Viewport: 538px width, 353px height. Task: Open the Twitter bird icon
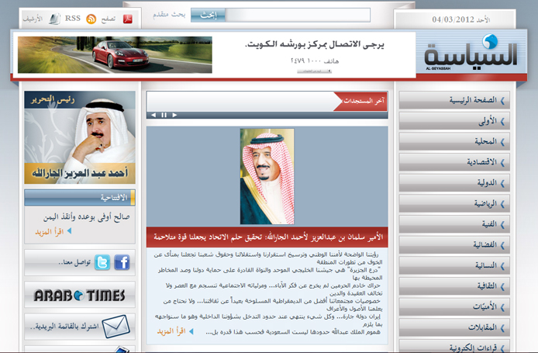102,263
